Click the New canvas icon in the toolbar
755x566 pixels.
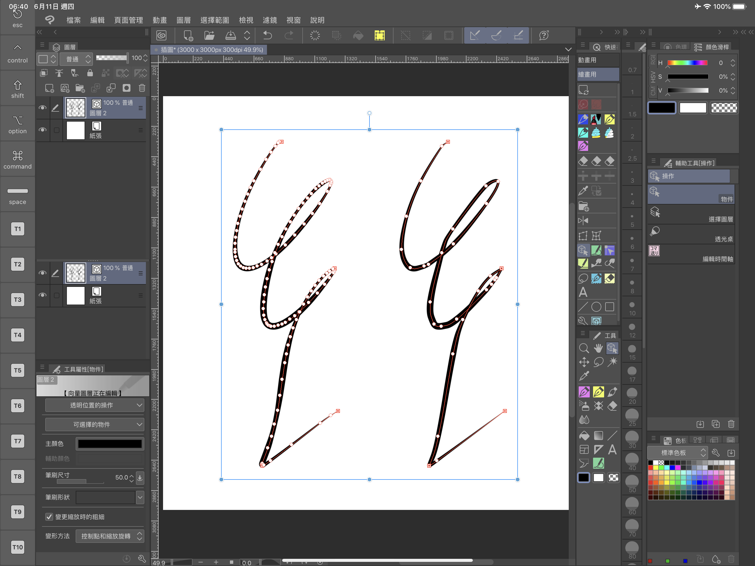pyautogui.click(x=188, y=35)
